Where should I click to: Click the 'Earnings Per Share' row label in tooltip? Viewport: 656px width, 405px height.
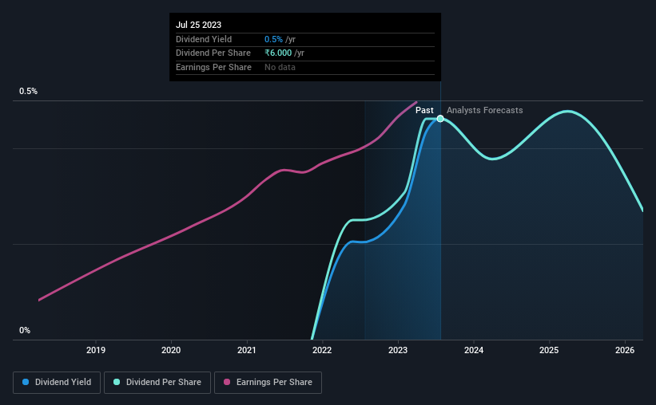tap(214, 67)
